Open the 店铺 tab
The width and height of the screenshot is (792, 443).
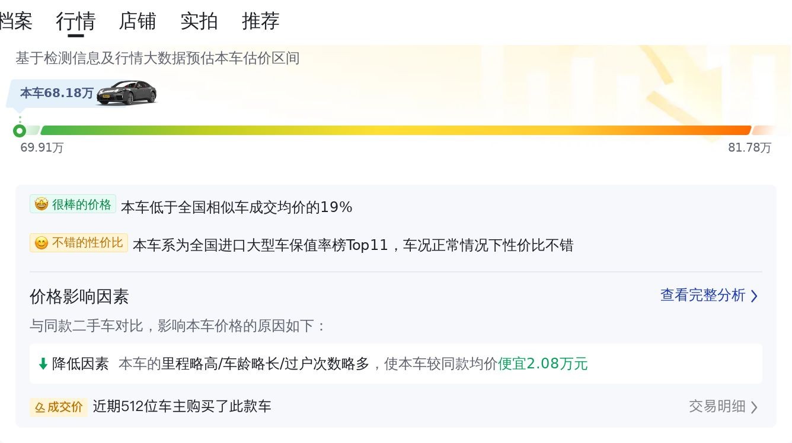tap(137, 21)
